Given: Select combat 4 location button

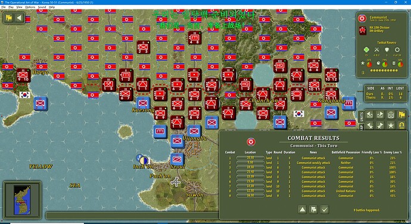Looking at the screenshot, I should 250,172.
